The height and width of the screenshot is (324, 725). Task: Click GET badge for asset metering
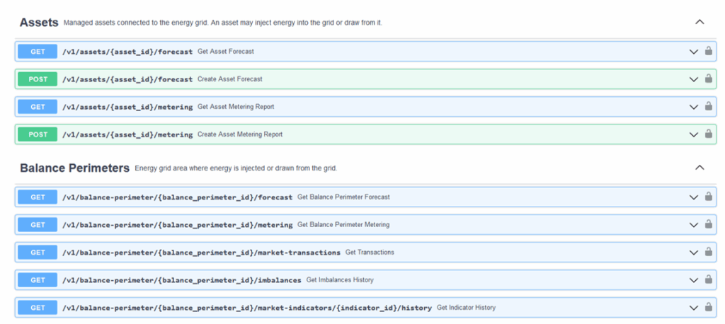coord(38,107)
